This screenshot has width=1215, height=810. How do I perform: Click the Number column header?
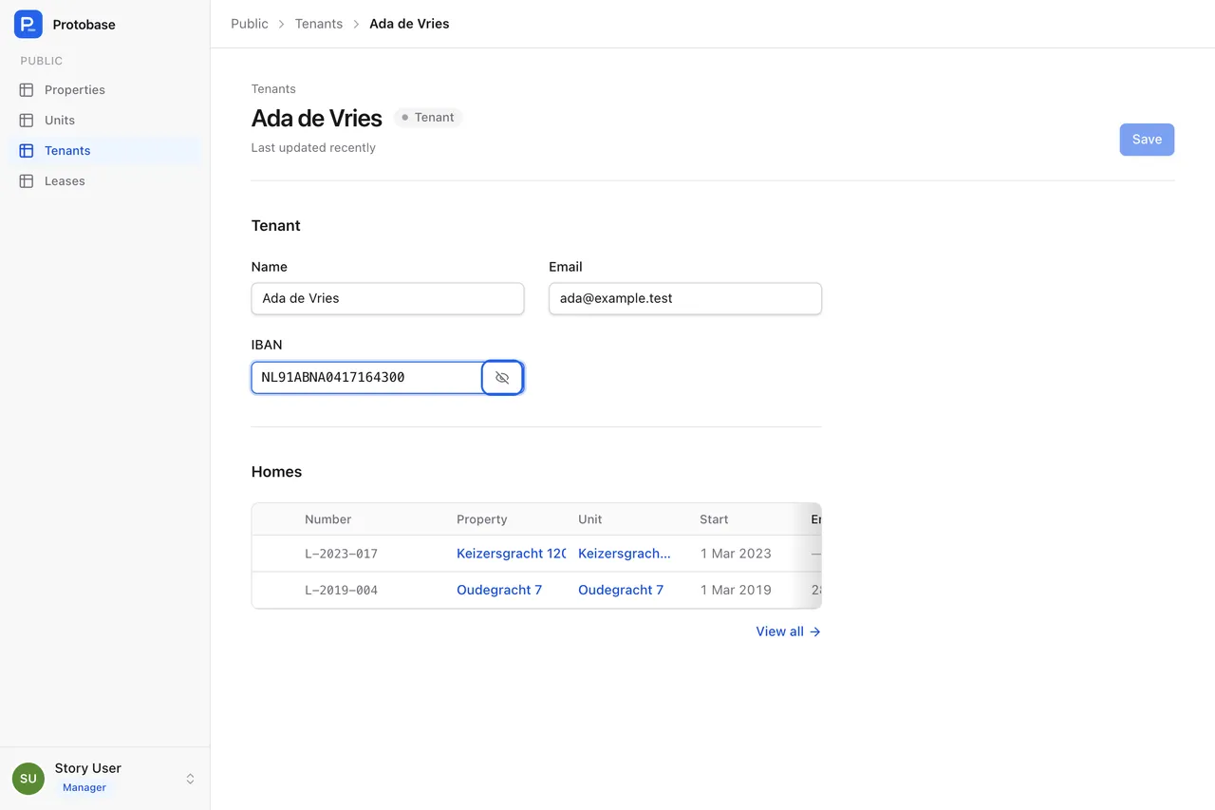pos(328,519)
